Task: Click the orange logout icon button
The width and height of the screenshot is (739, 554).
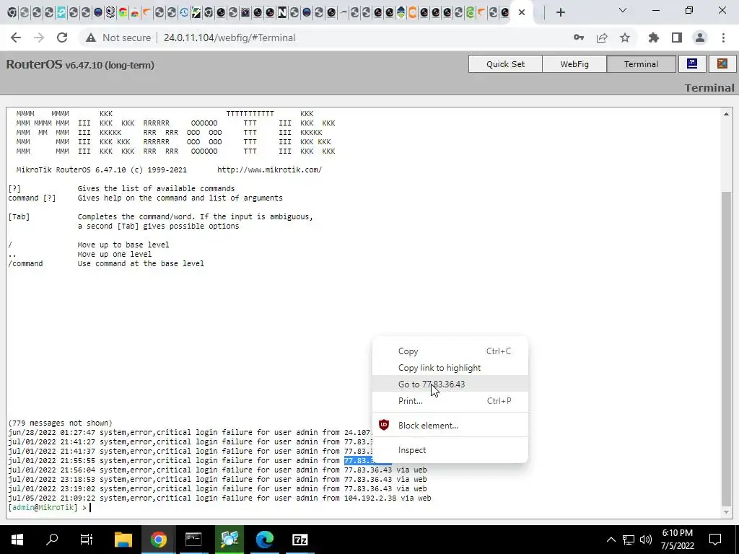Action: [722, 64]
